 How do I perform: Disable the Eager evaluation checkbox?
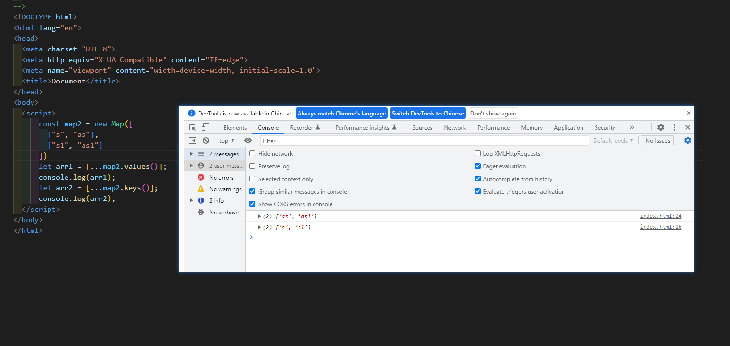click(478, 166)
